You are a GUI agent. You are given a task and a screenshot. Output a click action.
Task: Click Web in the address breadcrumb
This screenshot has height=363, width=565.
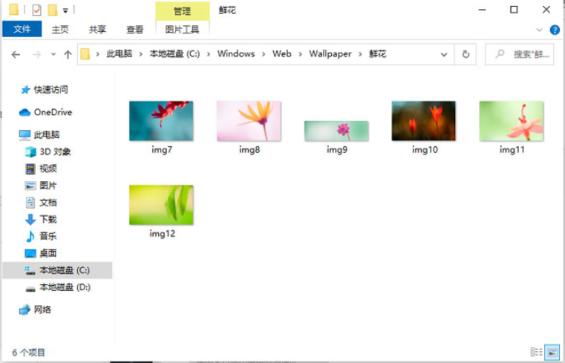[282, 54]
